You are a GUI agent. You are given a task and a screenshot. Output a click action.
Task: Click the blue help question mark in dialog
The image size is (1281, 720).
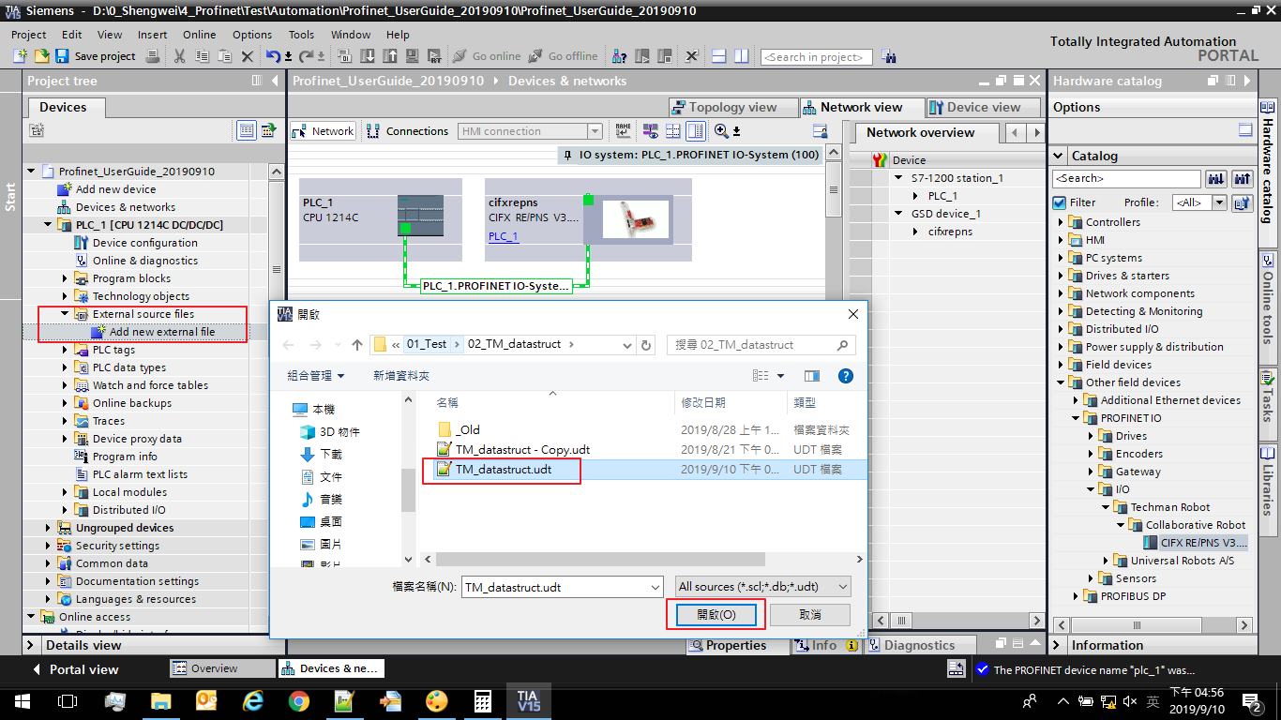(x=845, y=376)
